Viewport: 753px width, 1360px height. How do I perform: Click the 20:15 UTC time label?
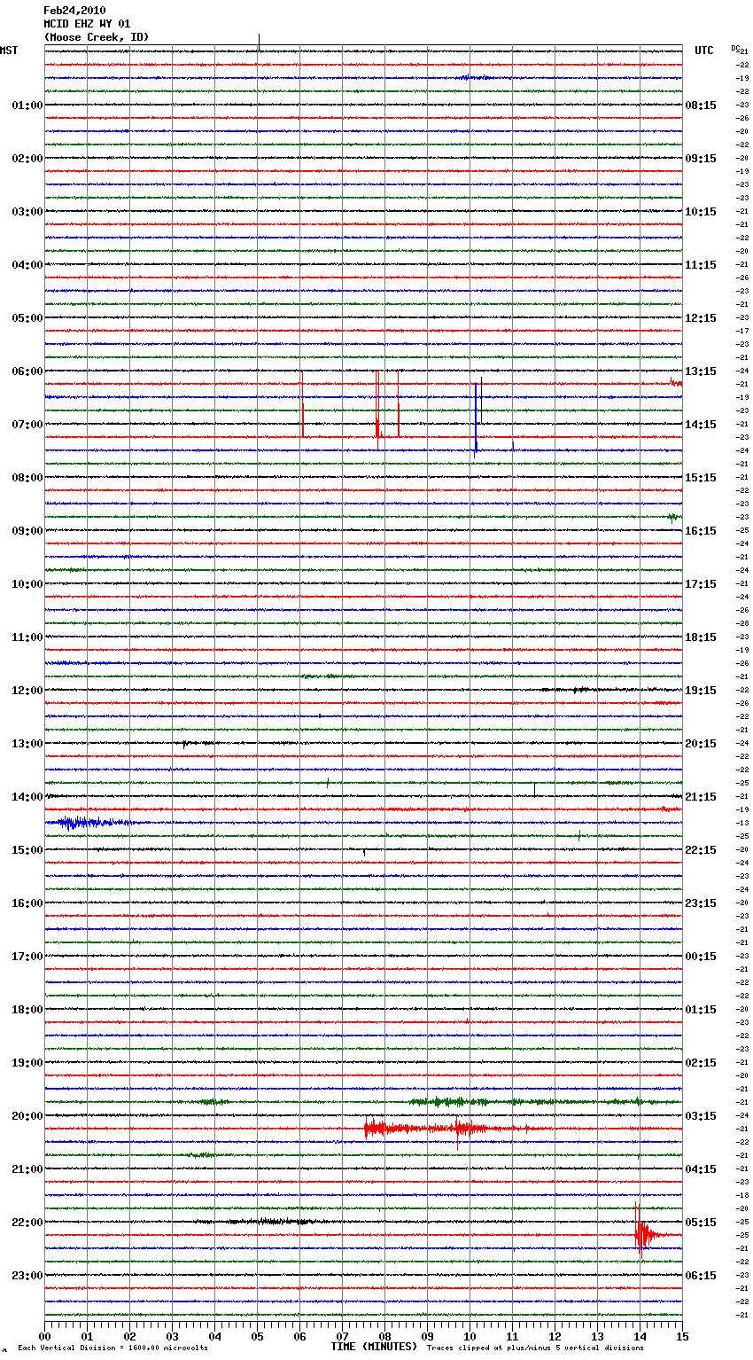(701, 744)
